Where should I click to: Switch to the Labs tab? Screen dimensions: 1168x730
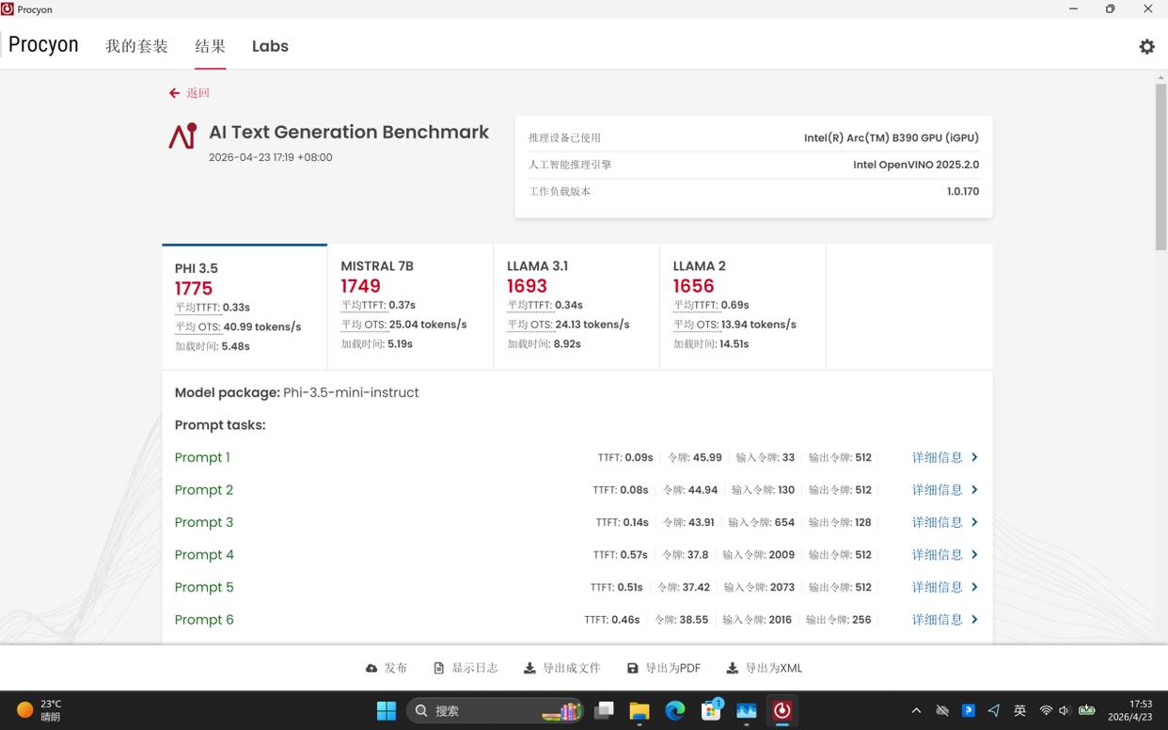[270, 46]
